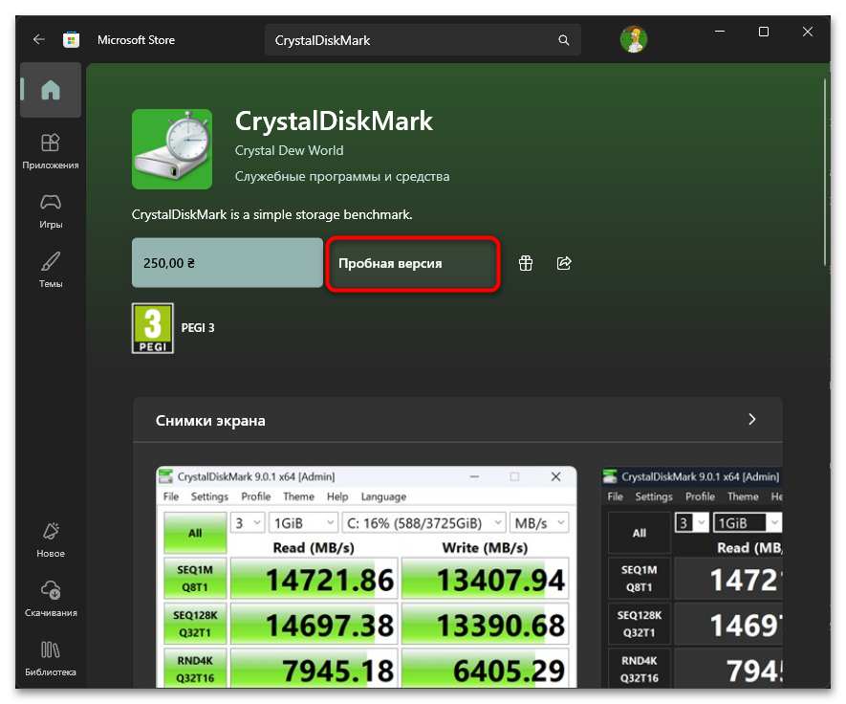
Task: Open the Home section in sidebar
Action: [x=51, y=90]
